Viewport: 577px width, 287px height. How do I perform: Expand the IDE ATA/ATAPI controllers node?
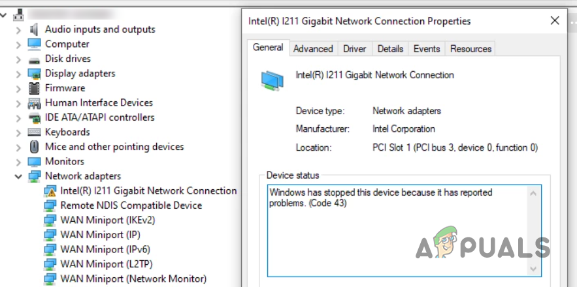coord(18,117)
